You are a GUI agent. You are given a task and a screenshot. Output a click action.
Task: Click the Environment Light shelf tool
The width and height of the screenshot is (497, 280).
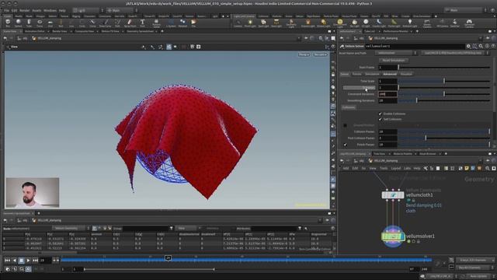pyautogui.click(x=340, y=23)
